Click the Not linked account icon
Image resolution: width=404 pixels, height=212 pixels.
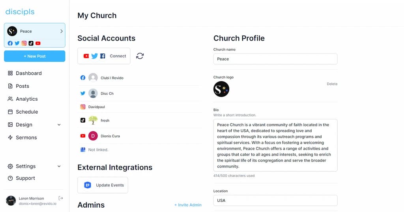tap(83, 150)
